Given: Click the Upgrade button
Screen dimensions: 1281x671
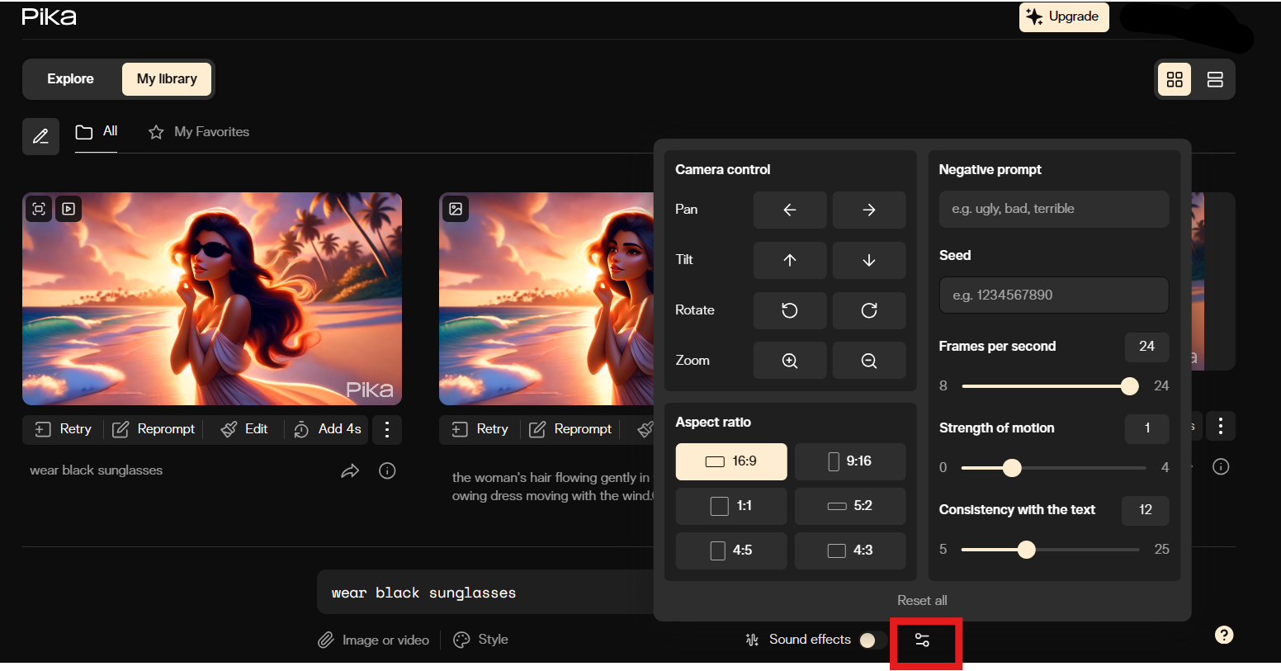Looking at the screenshot, I should coord(1063,17).
